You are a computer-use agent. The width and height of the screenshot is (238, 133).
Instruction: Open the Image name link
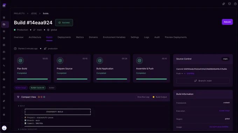click(x=219, y=127)
